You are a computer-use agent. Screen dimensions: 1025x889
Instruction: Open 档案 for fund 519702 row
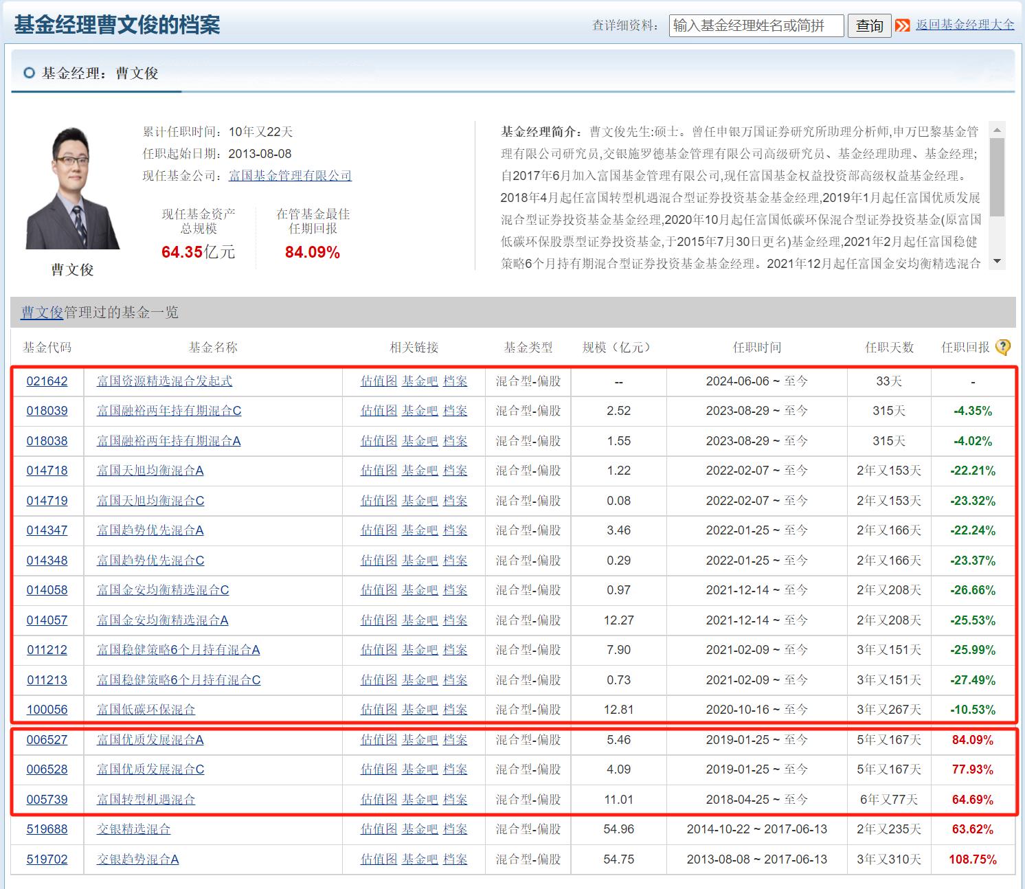coord(455,859)
